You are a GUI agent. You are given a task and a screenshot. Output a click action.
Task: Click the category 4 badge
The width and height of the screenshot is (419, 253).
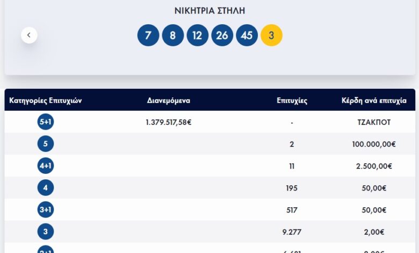tap(46, 188)
